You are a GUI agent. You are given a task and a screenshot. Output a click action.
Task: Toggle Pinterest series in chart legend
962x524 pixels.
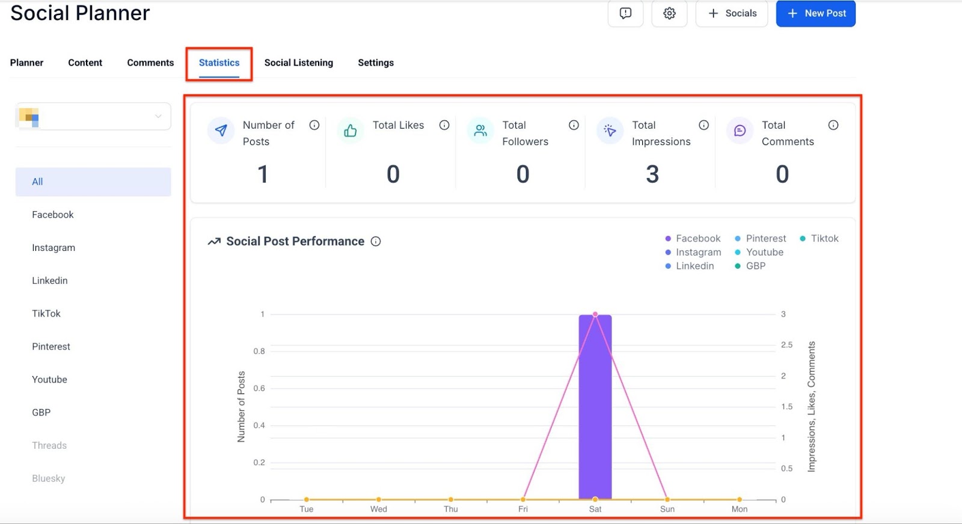click(x=761, y=239)
